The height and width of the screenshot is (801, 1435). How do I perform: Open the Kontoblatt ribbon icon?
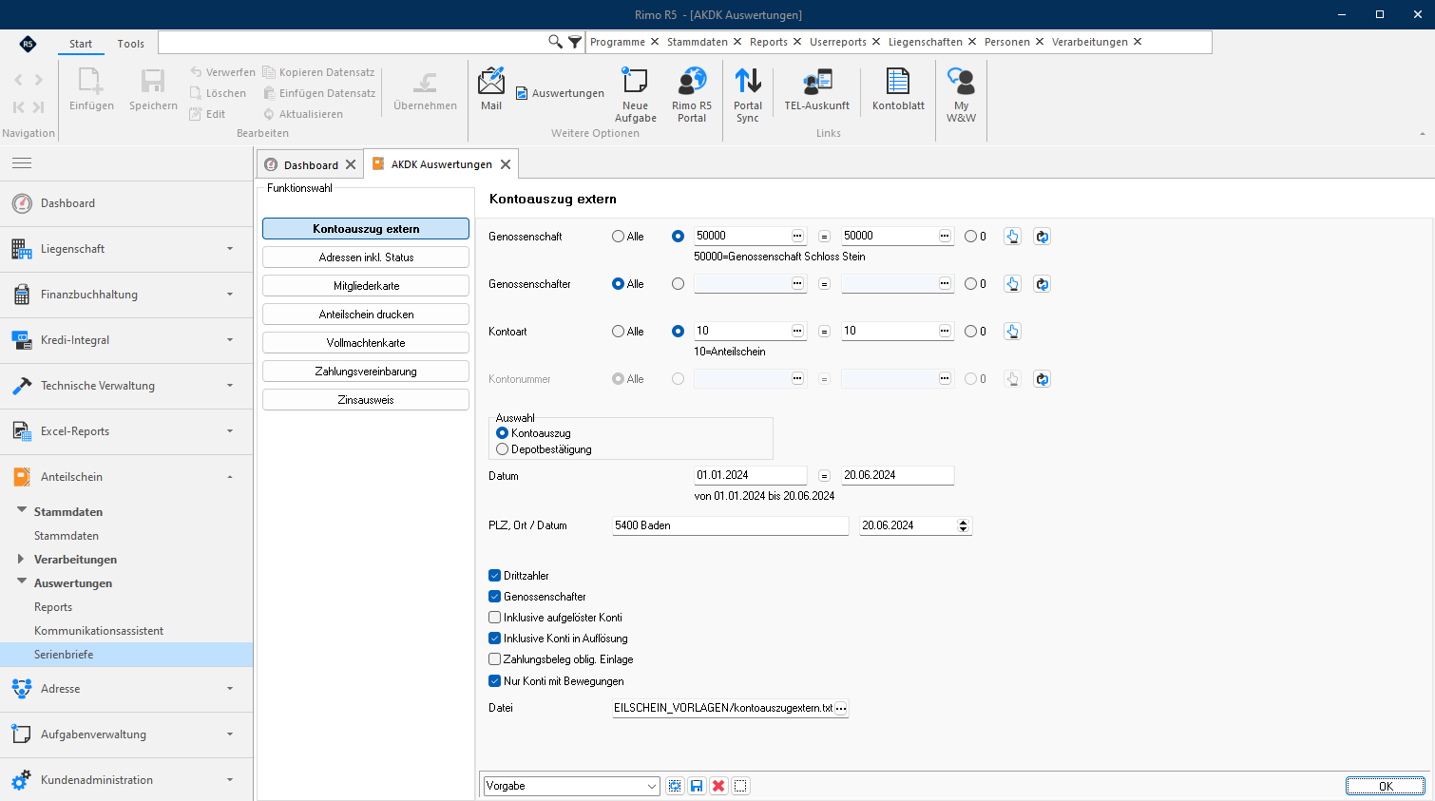tap(898, 90)
